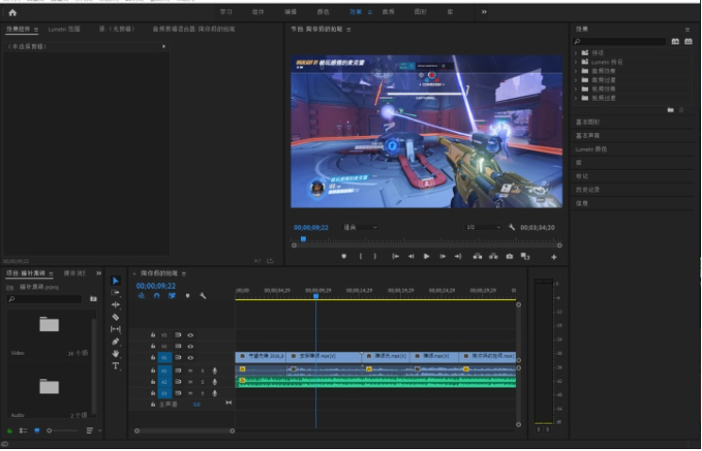The image size is (702, 451).
Task: Toggle lock on the V1 track
Action: click(153, 358)
